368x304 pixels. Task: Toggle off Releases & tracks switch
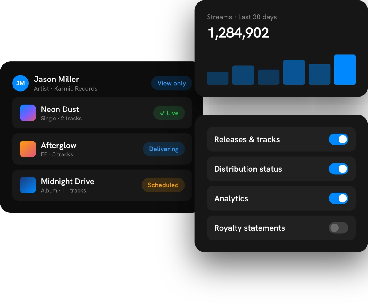click(x=339, y=139)
